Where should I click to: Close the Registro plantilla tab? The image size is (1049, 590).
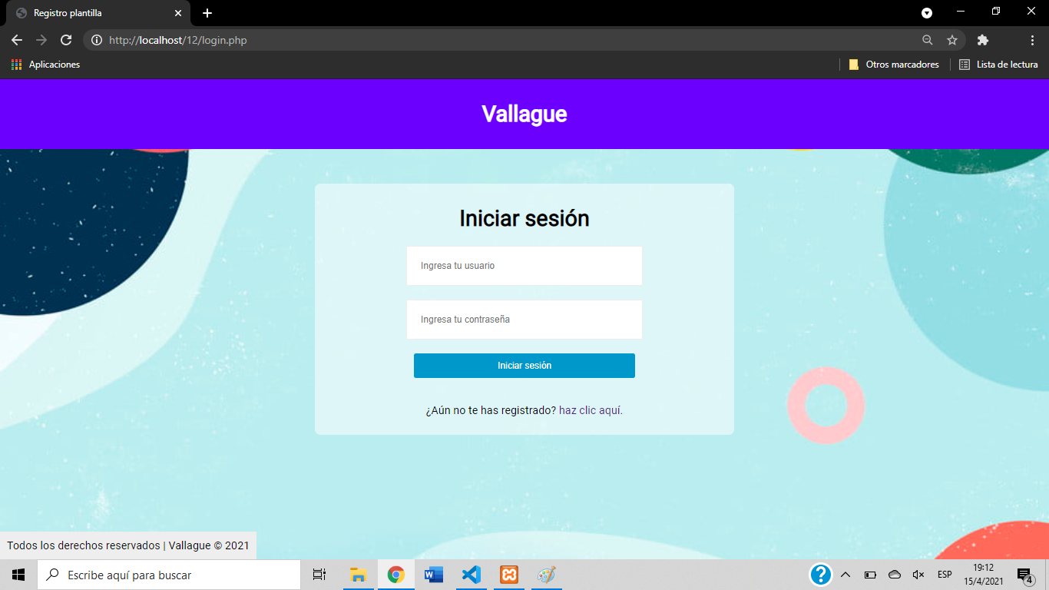point(178,13)
